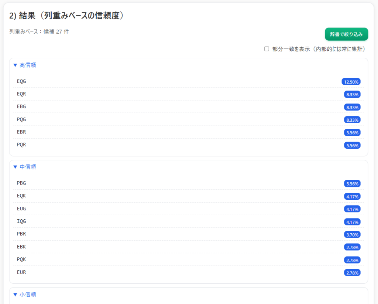
Task: Enable the 部分一致を表示 checkbox
Action: click(267, 49)
